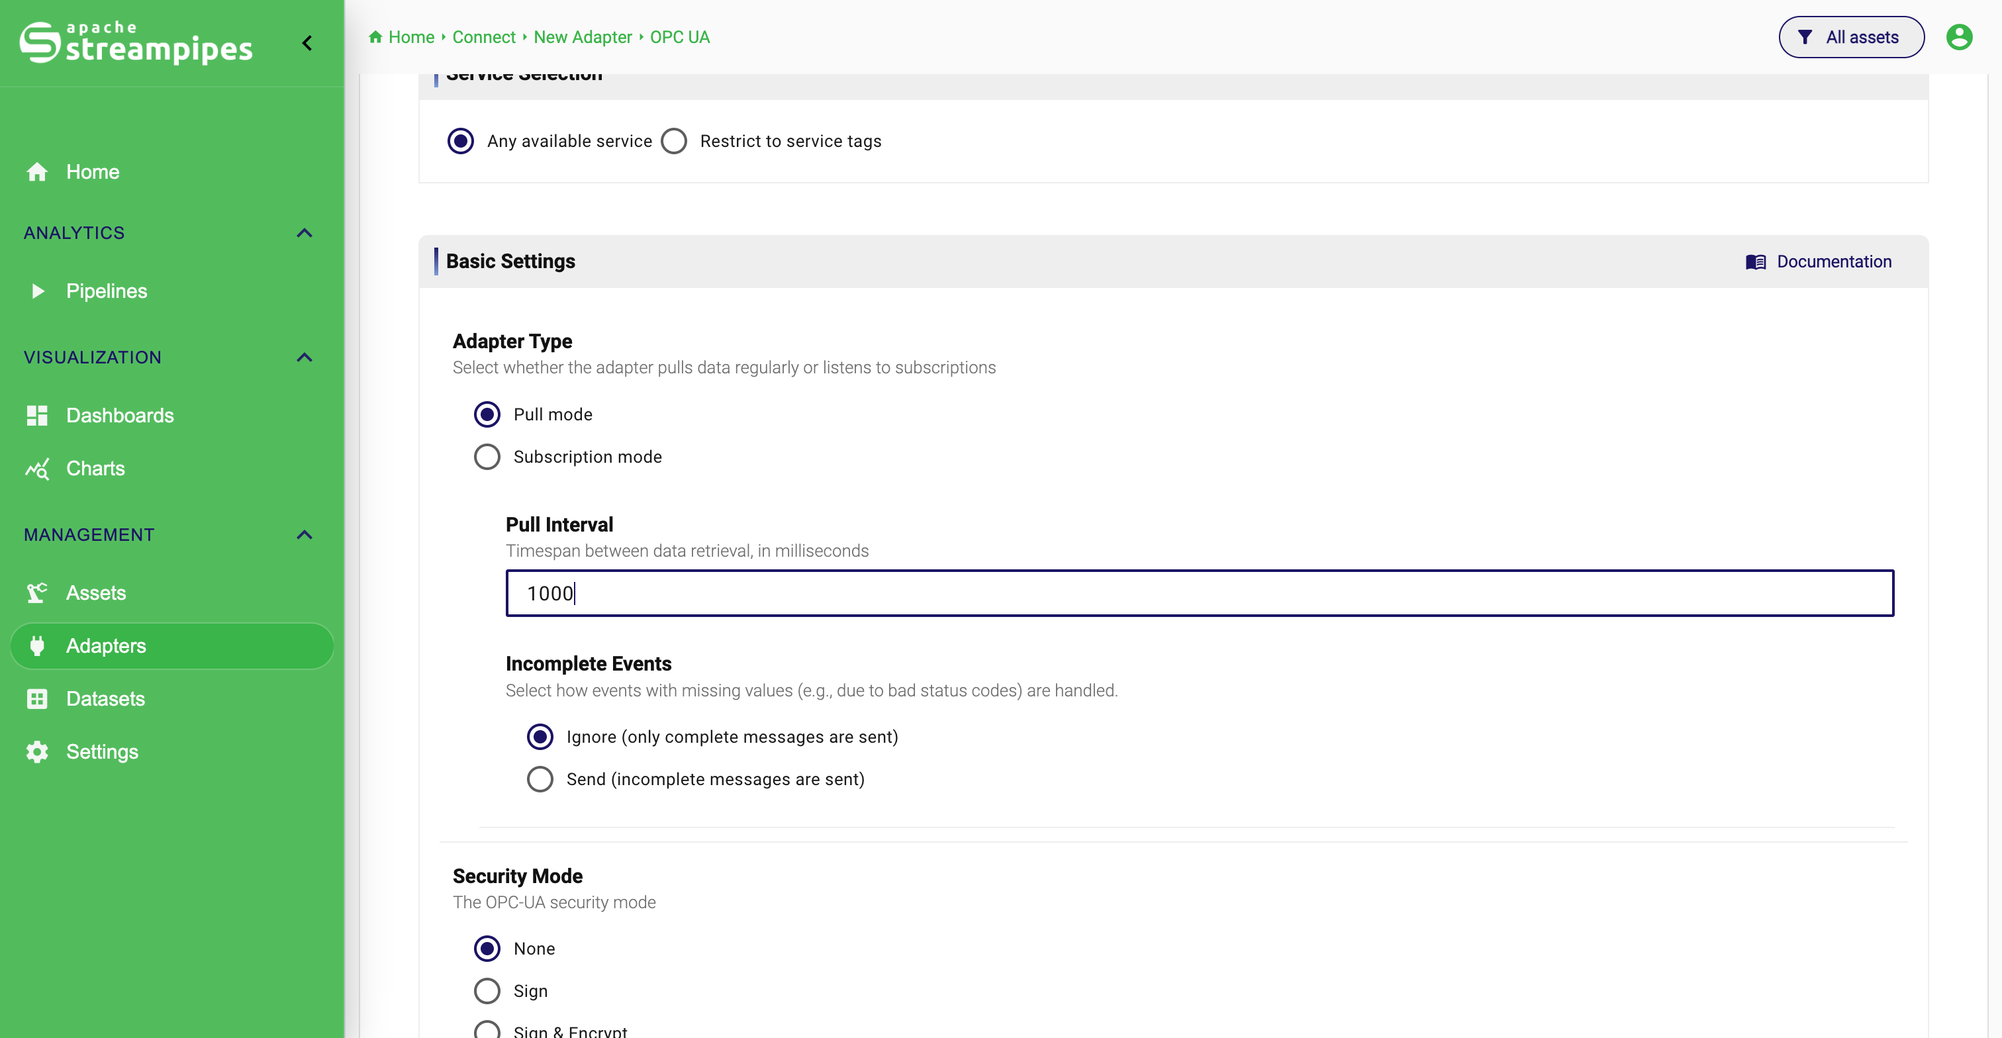The image size is (2002, 1038).
Task: Select Restrict to service tags option
Action: [x=673, y=140]
